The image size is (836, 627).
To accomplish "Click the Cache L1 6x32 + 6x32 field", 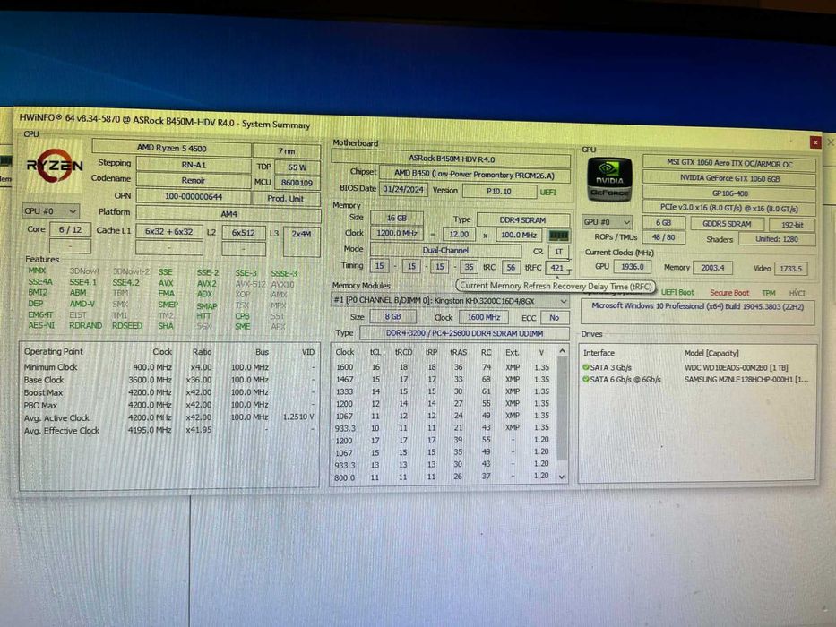I will pos(169,231).
